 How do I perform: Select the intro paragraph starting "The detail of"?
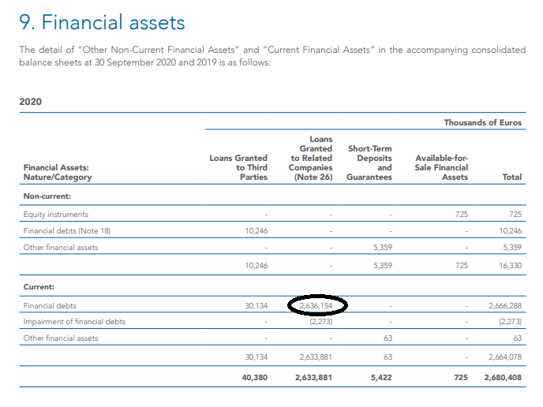272,56
